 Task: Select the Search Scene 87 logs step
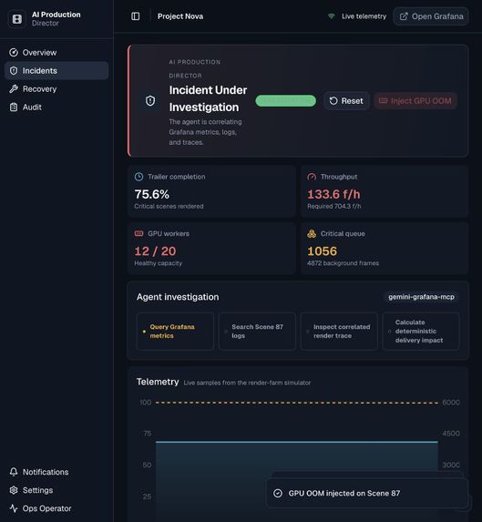coord(257,332)
